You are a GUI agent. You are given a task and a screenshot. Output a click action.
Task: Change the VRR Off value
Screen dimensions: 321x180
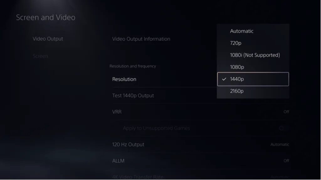pyautogui.click(x=286, y=112)
